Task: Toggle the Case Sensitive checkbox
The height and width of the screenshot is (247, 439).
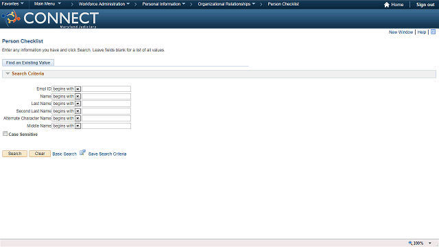Action: pyautogui.click(x=5, y=134)
